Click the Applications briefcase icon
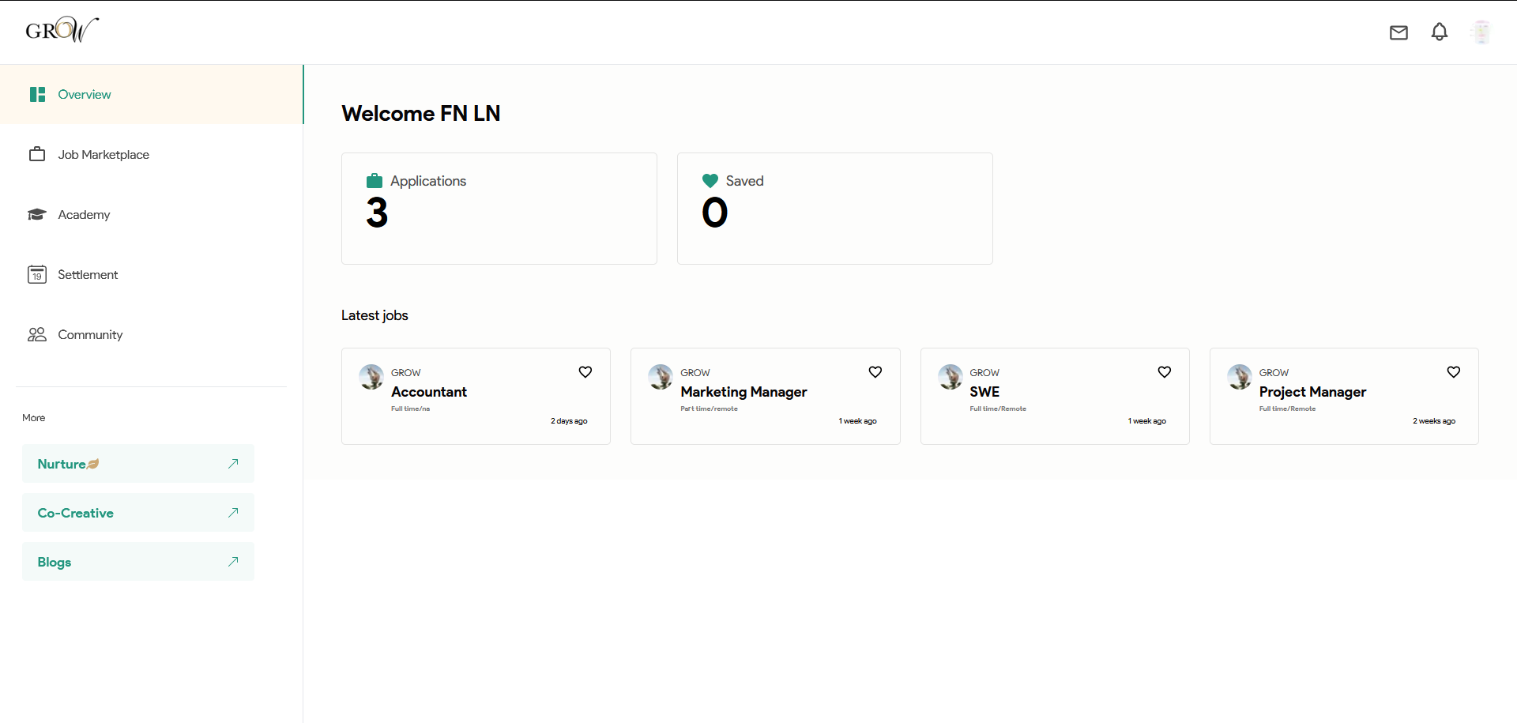This screenshot has width=1517, height=723. tap(375, 181)
